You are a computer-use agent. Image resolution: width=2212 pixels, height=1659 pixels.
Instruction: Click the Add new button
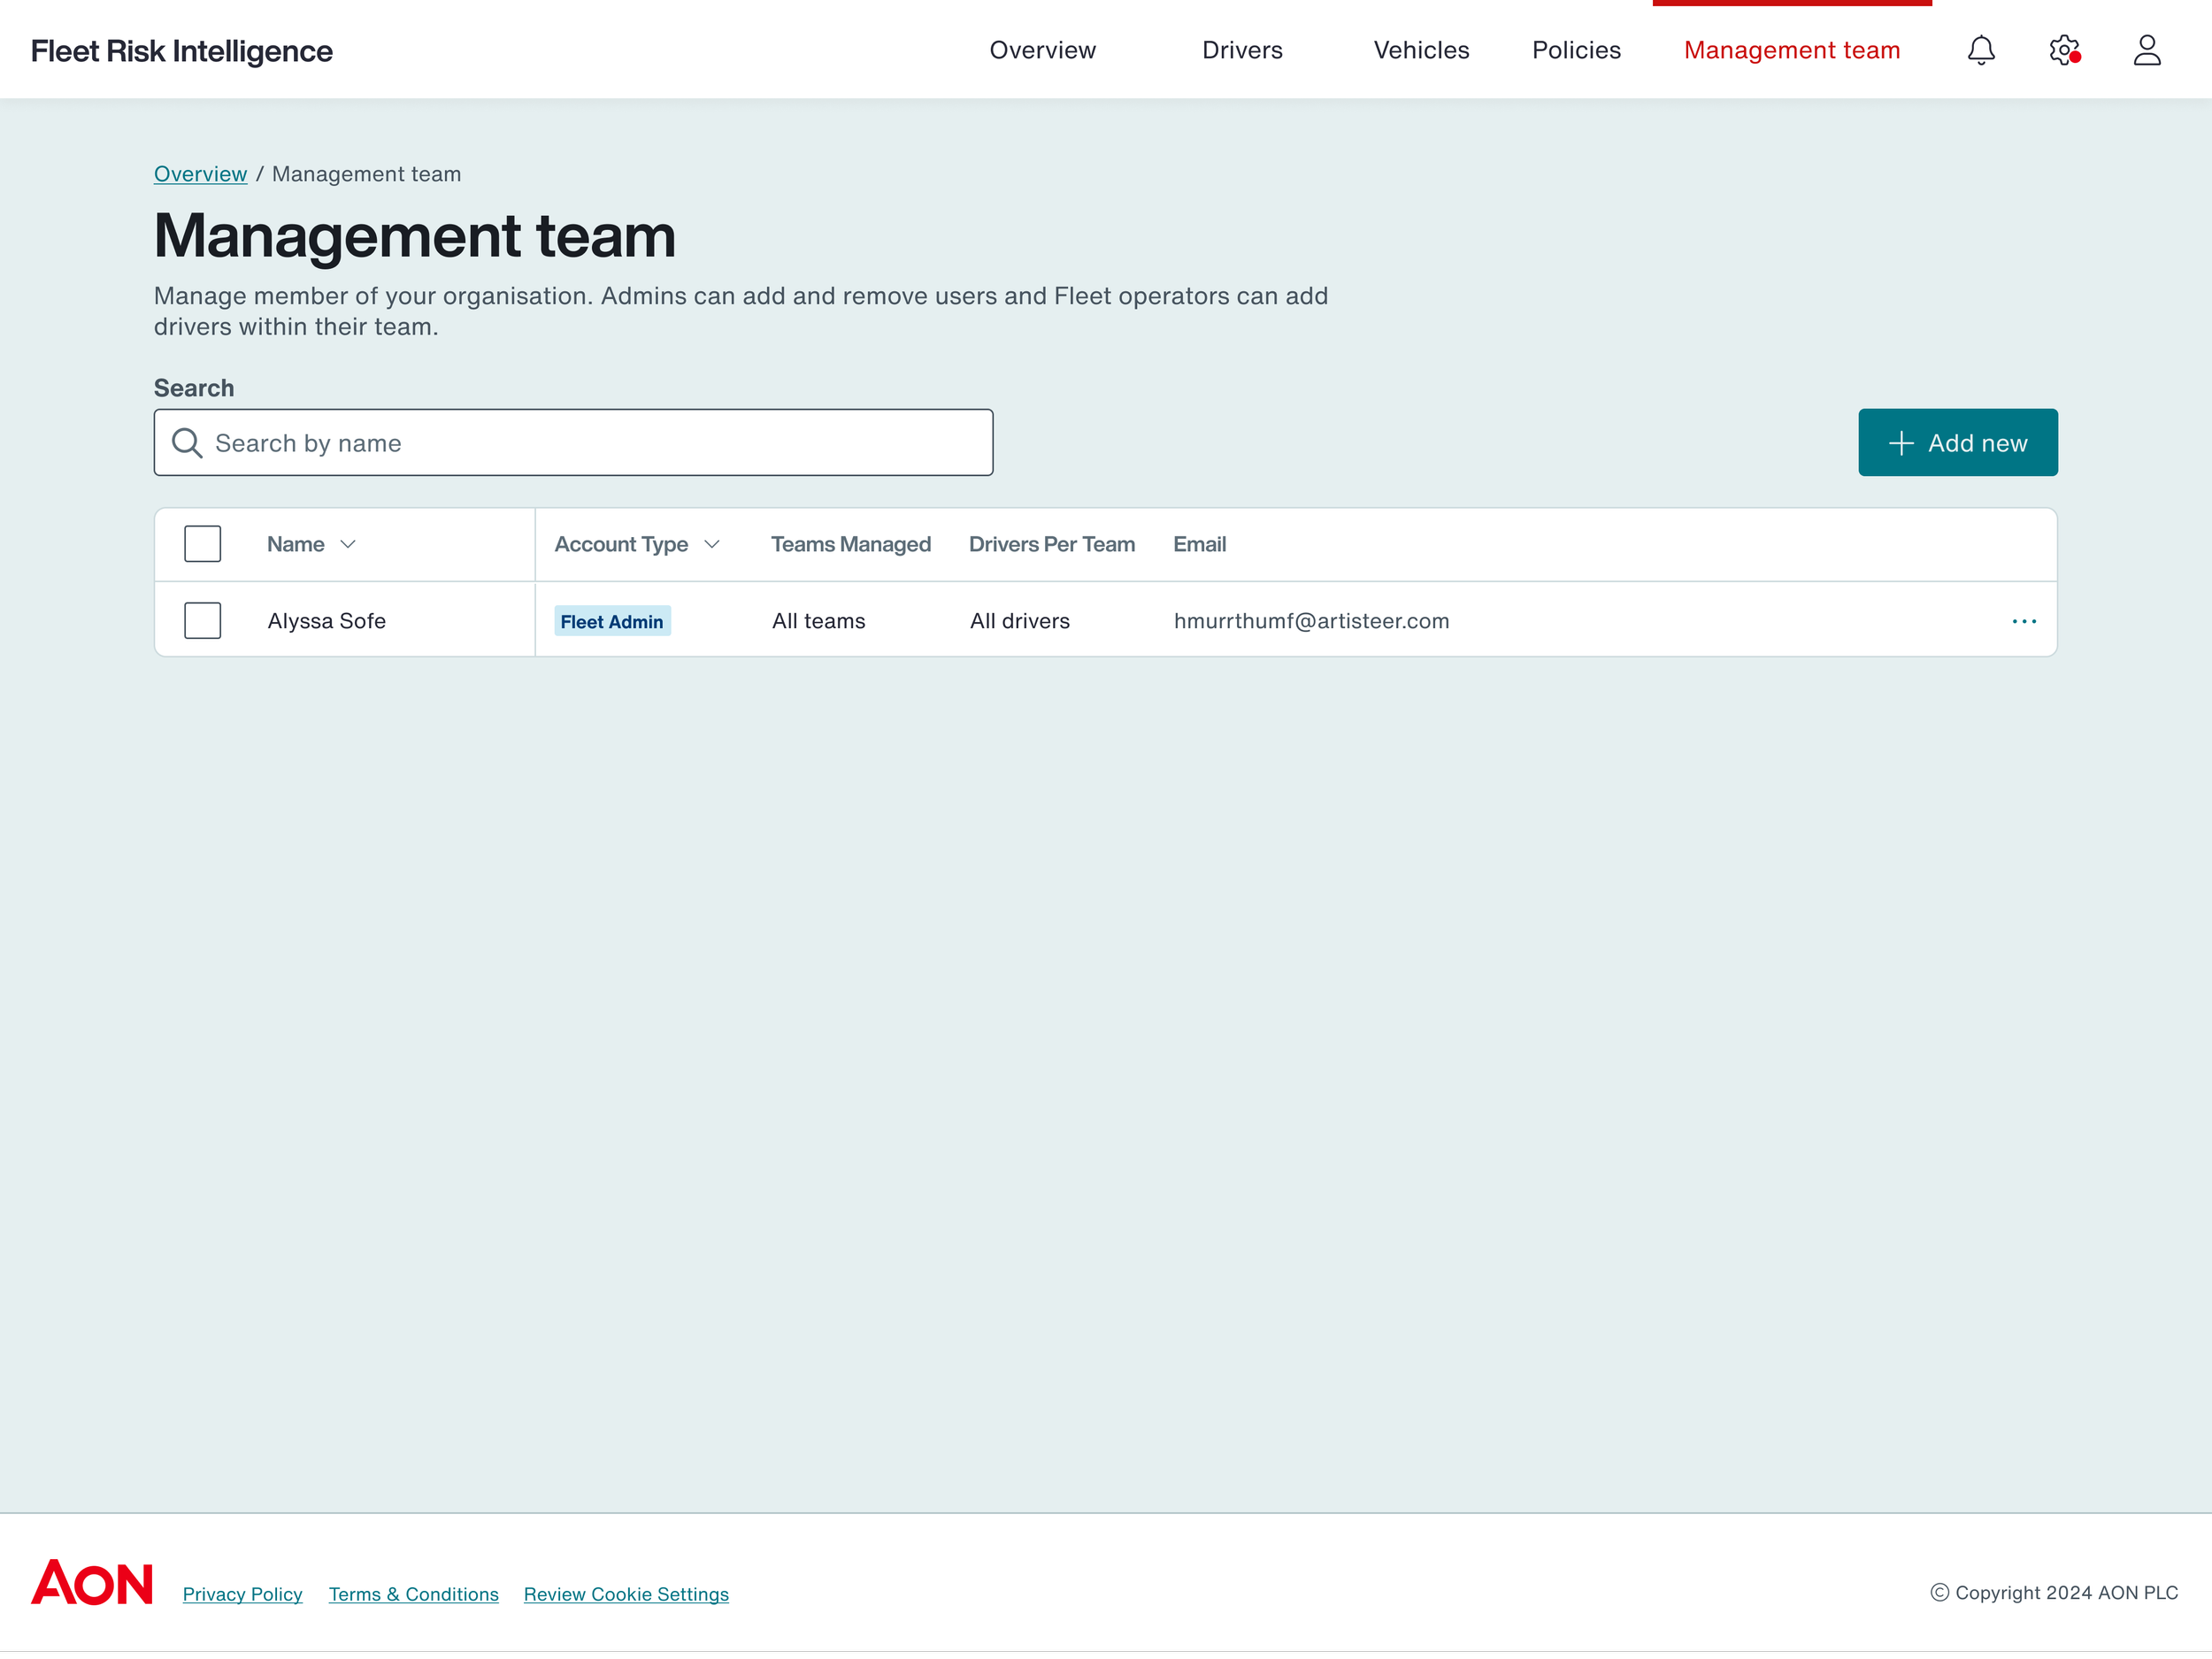[1957, 443]
